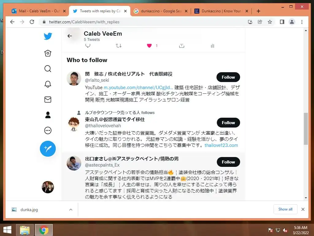Click Show all downloads
Viewport: 314px width, 236px height.
pos(285,209)
